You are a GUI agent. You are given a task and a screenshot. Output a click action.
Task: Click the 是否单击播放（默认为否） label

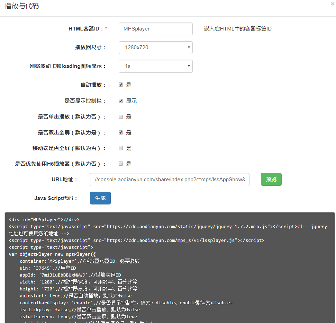[x=72, y=117]
